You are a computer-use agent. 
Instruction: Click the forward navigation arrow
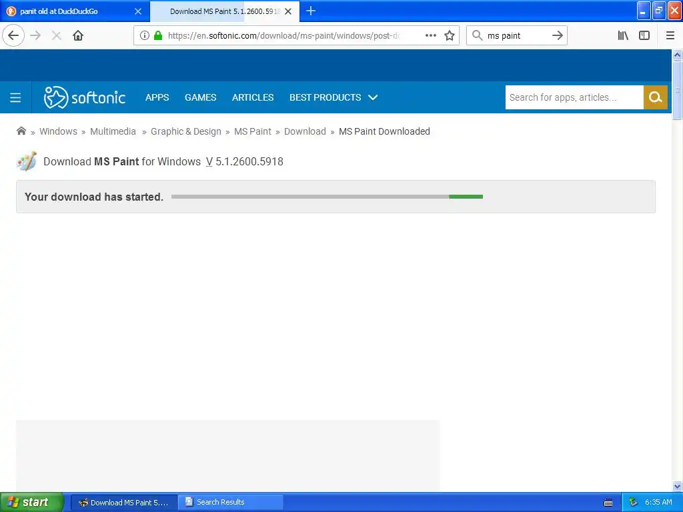pyautogui.click(x=36, y=35)
